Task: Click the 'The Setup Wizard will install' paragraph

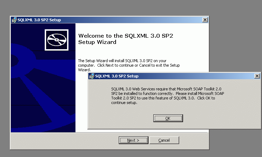Action: 129,65
